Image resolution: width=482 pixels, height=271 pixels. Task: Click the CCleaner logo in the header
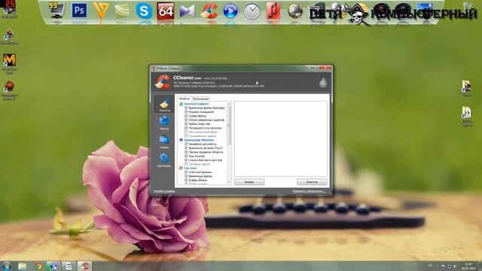coord(163,82)
